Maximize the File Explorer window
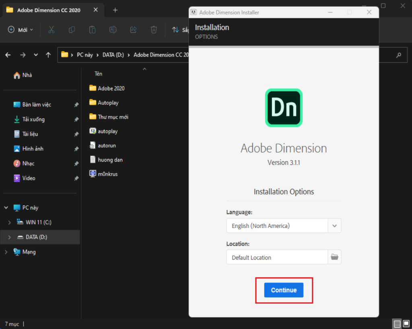Image resolution: width=412 pixels, height=329 pixels. 383,6
